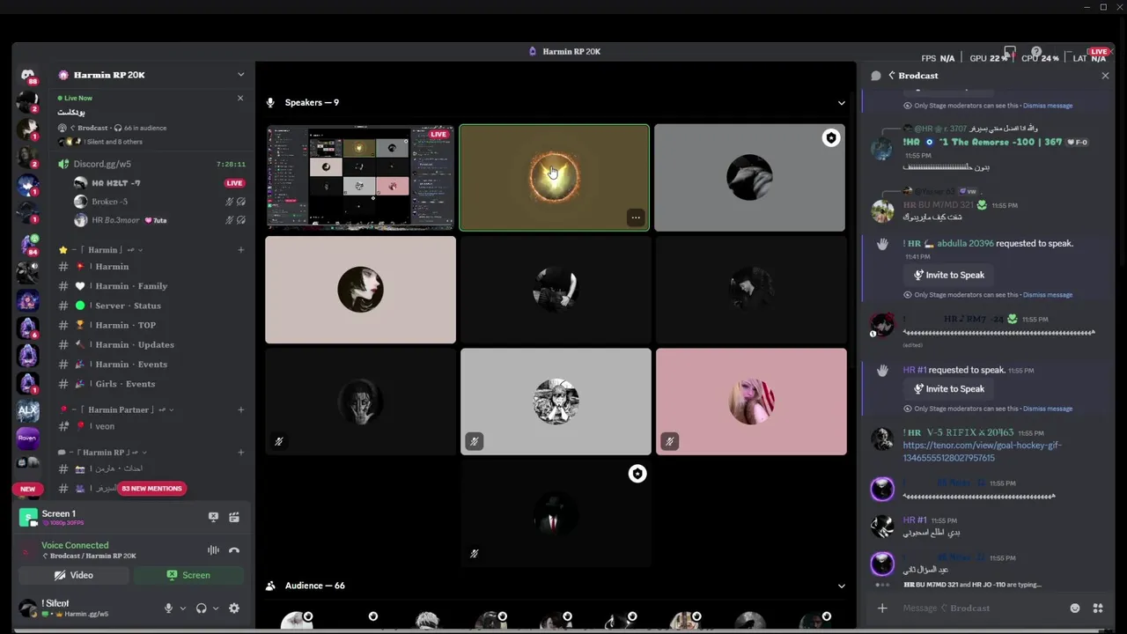Open the Discord.gg/w5 voice channel
1127x634 pixels.
coord(102,164)
